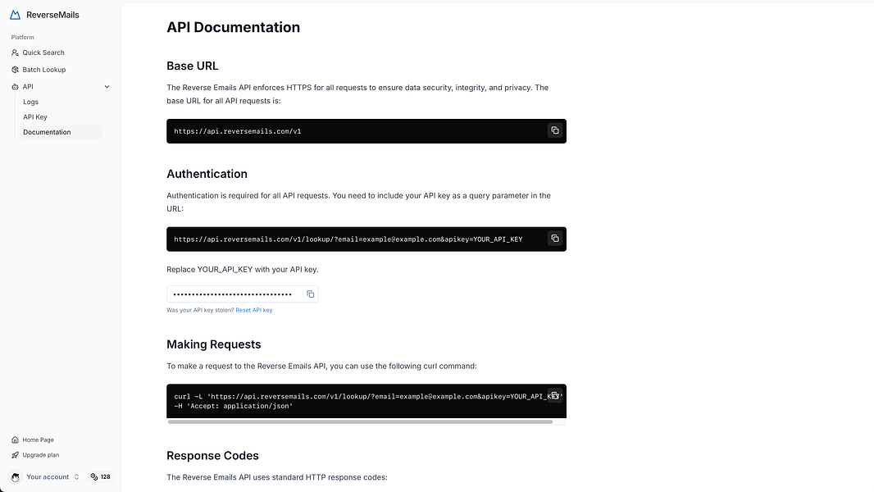Click the Reset API key link
Viewport: 874px width, 492px height.
[253, 310]
